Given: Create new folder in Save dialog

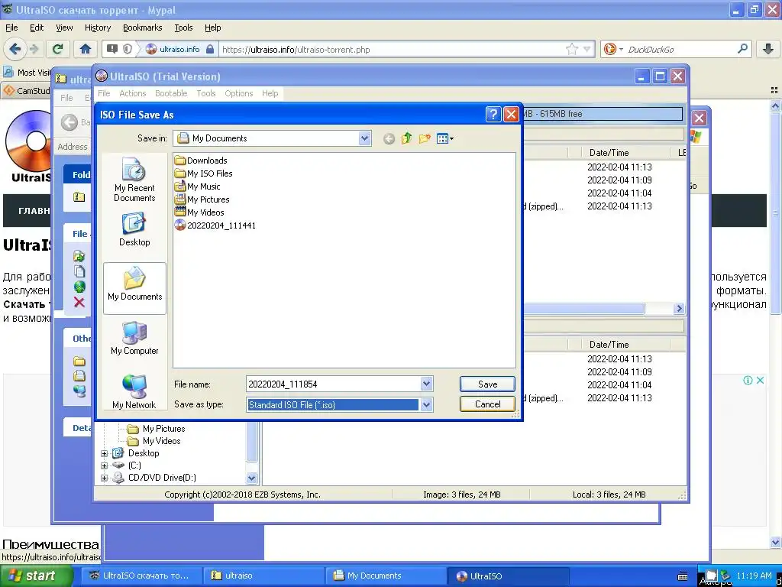Looking at the screenshot, I should pyautogui.click(x=425, y=138).
